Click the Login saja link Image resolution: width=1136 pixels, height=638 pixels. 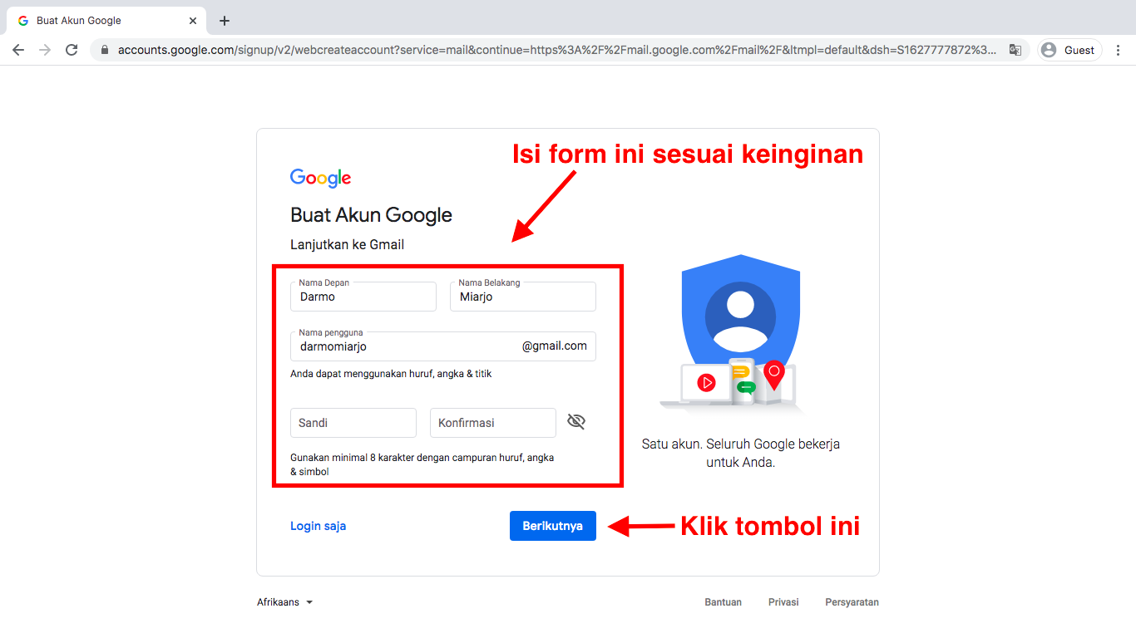click(x=319, y=526)
